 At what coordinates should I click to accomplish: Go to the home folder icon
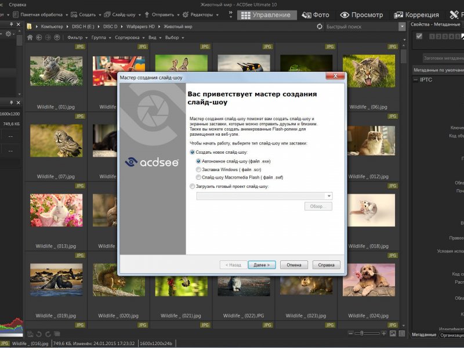click(30, 38)
